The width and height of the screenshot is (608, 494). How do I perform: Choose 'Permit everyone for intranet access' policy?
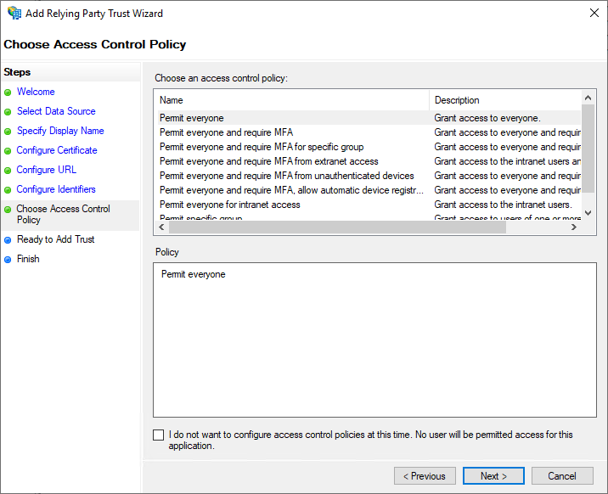pos(229,205)
